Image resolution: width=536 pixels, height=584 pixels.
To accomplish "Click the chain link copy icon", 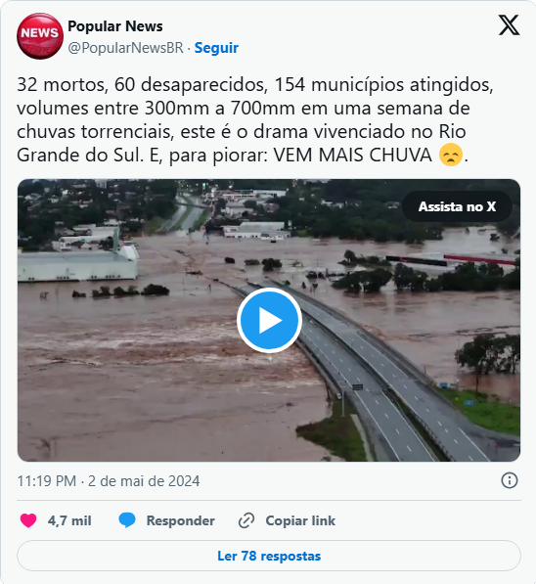I will tap(246, 520).
